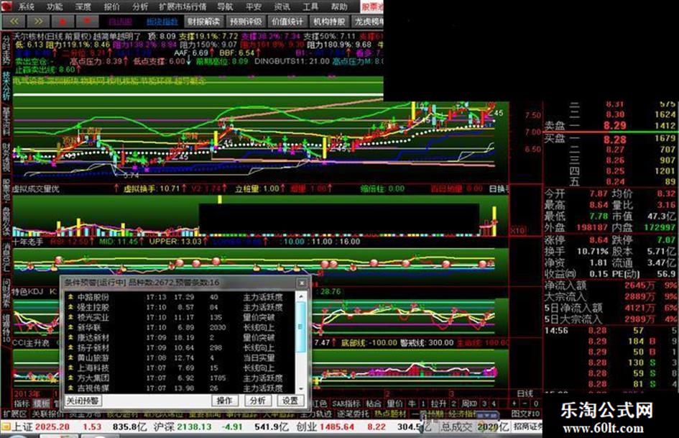This screenshot has width=679, height=438.
Task: Click the 涨停 price 8.64
Action: 599,239
